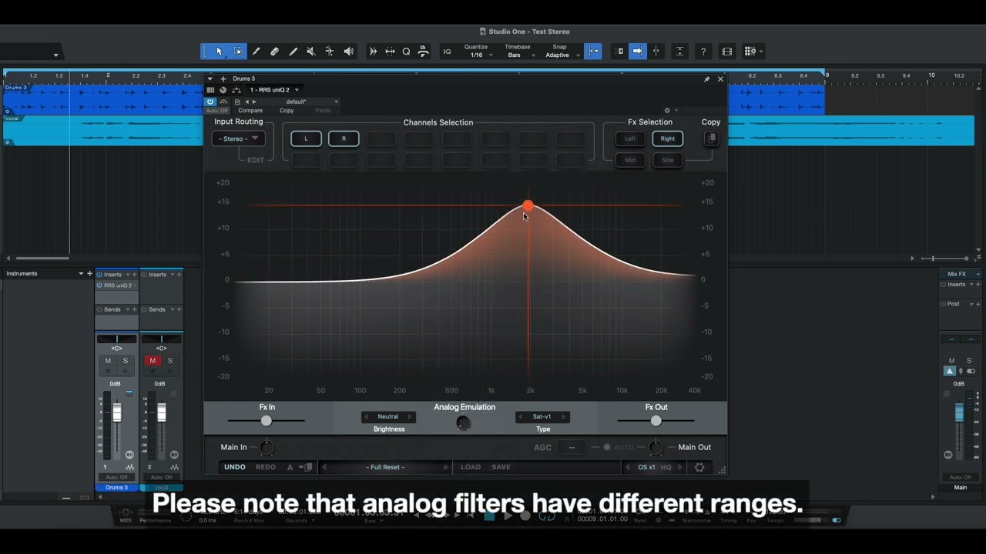Unmute the vocal channel red M button
The height and width of the screenshot is (554, 986).
pos(153,361)
